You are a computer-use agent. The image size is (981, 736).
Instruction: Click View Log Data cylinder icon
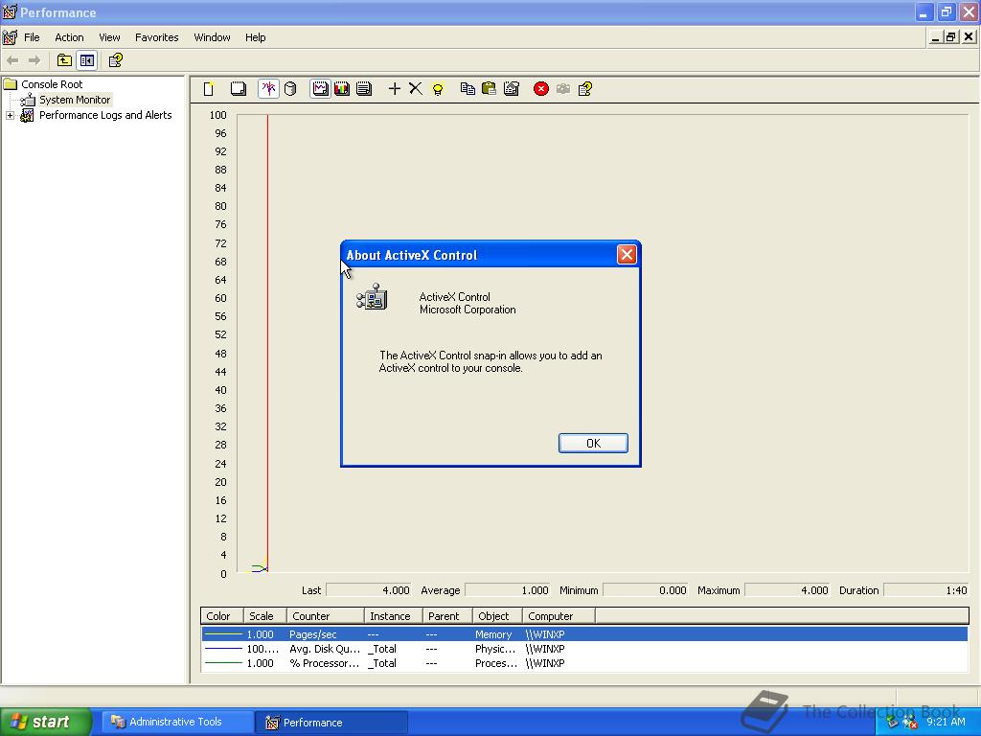(x=290, y=89)
